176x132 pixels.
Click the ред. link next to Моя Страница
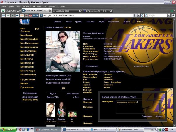tap(37, 29)
